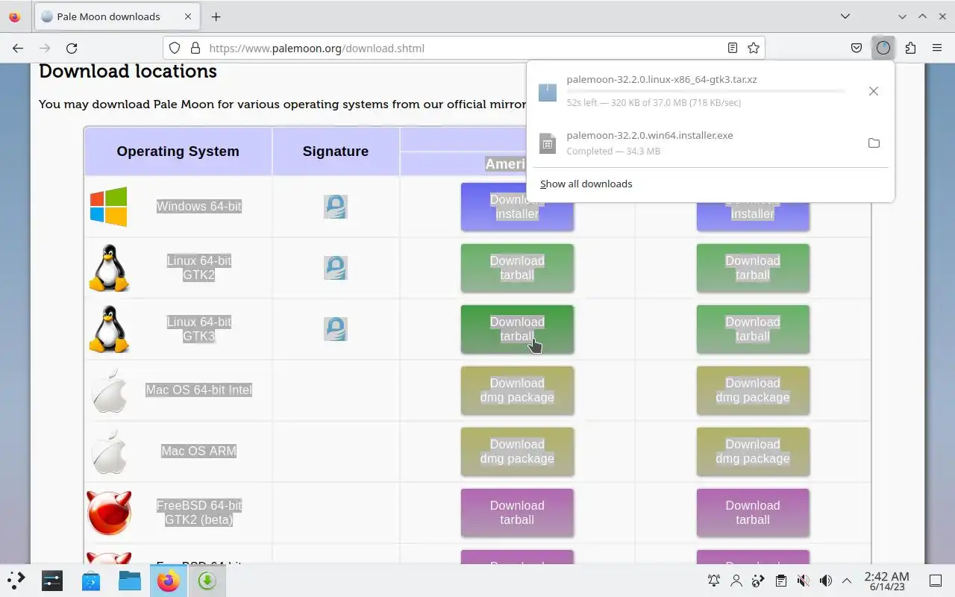Open signature icon for Linux 64-bit GTK3

click(x=335, y=329)
